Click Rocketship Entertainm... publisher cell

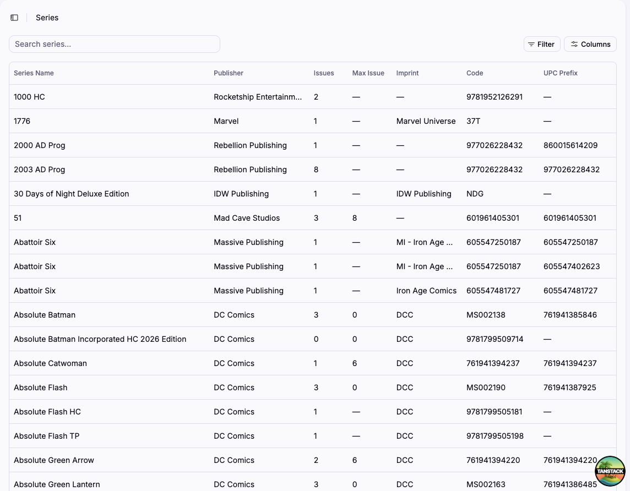pyautogui.click(x=258, y=97)
